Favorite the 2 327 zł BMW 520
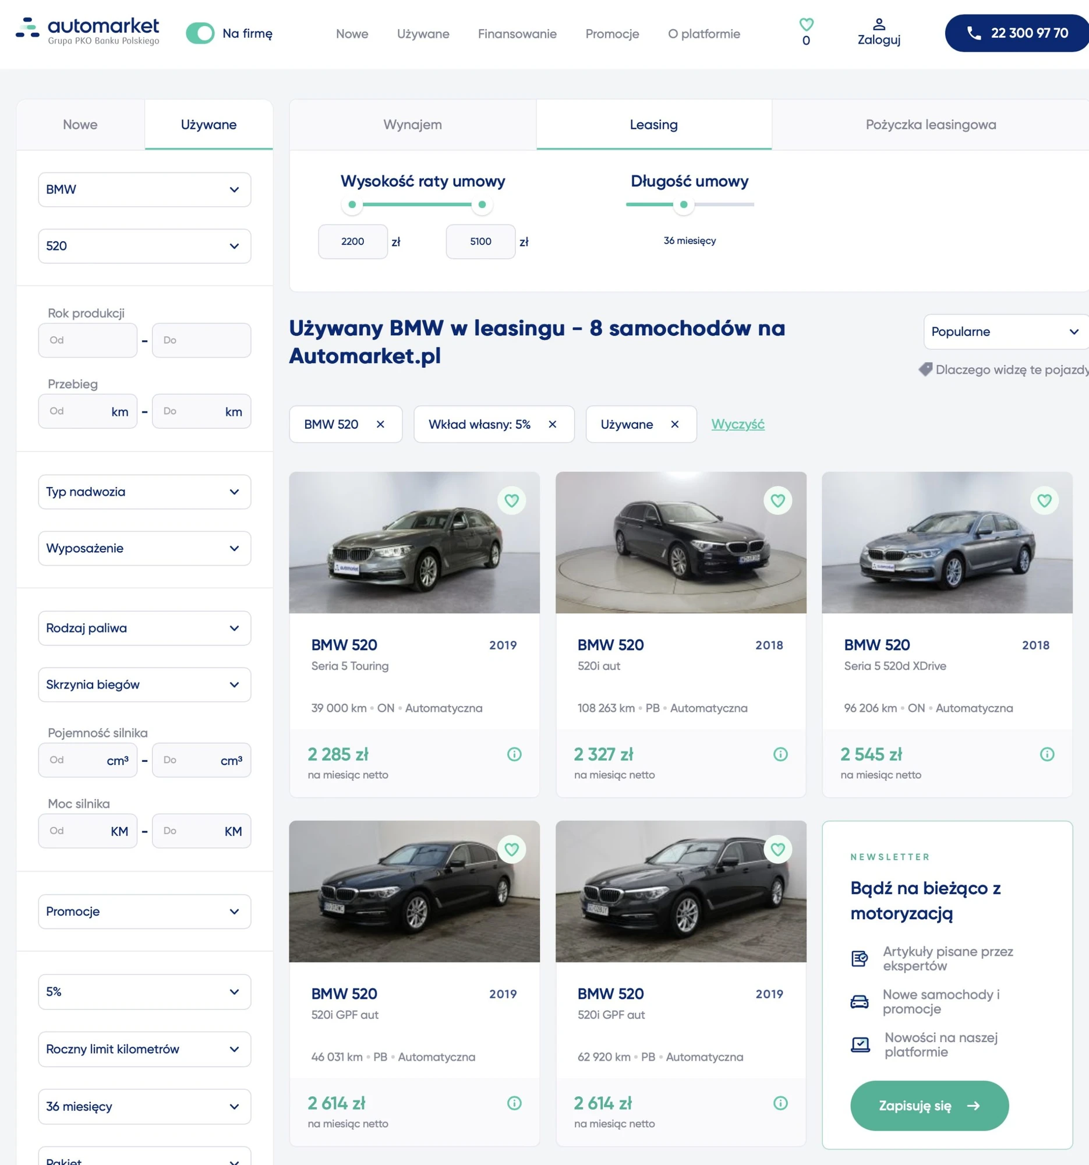1089x1165 pixels. (x=777, y=500)
